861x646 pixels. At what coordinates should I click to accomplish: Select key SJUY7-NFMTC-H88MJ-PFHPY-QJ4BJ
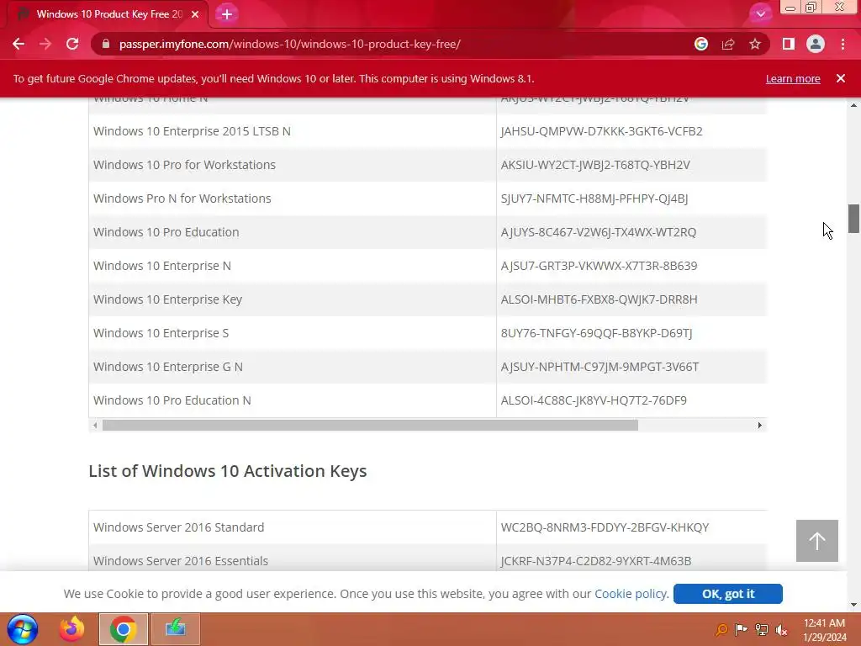point(594,199)
